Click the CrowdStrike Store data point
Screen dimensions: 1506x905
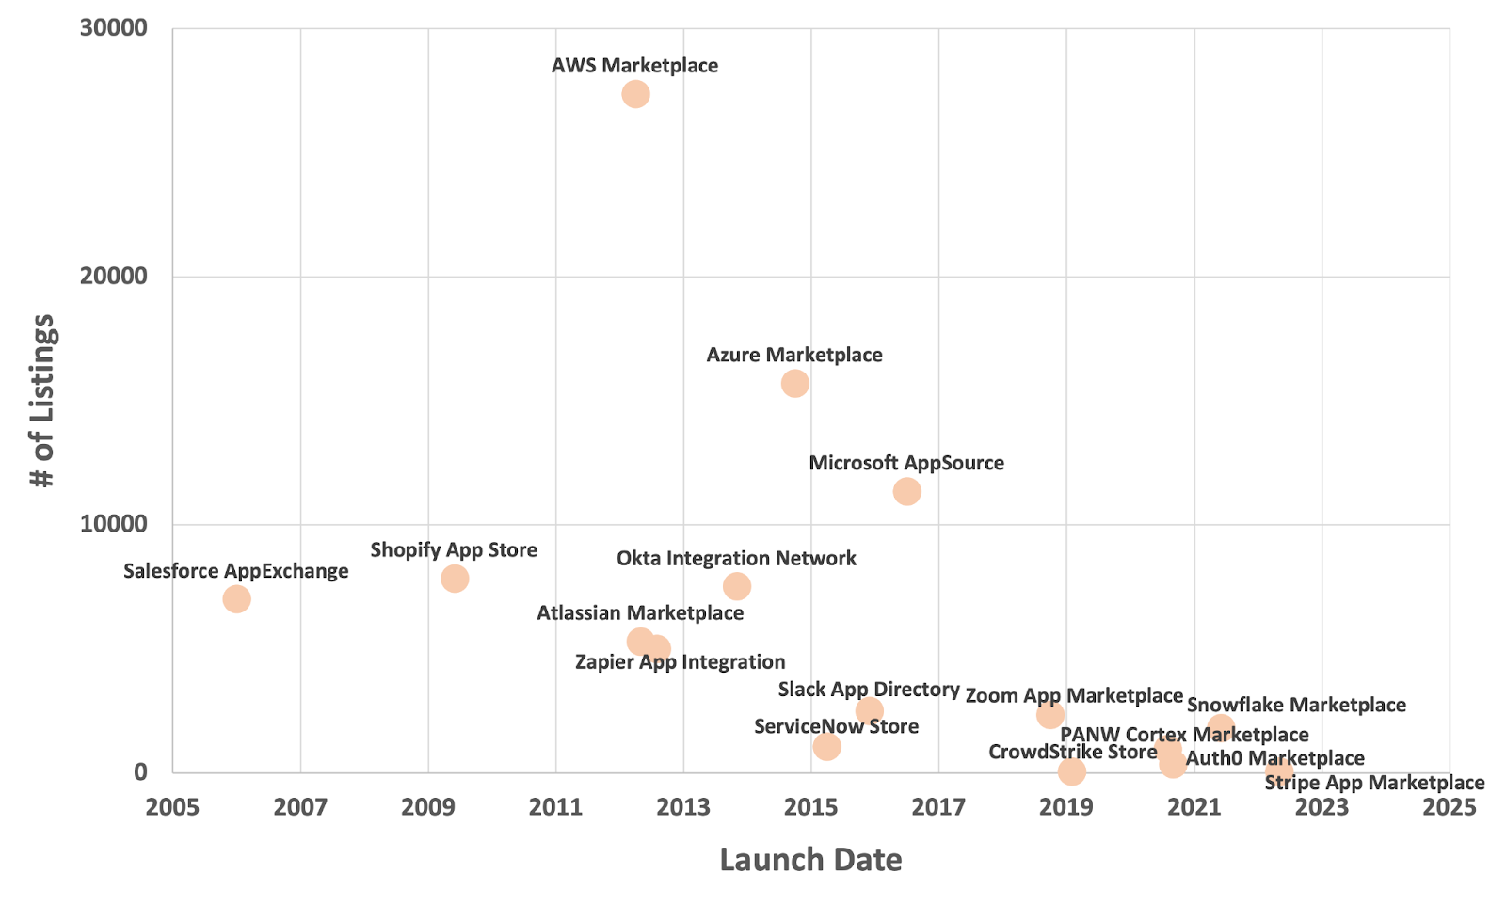coord(1071,771)
